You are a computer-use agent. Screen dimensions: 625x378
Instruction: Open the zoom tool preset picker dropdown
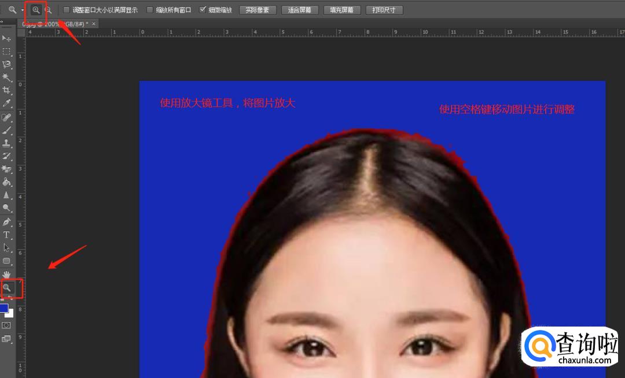tap(22, 10)
